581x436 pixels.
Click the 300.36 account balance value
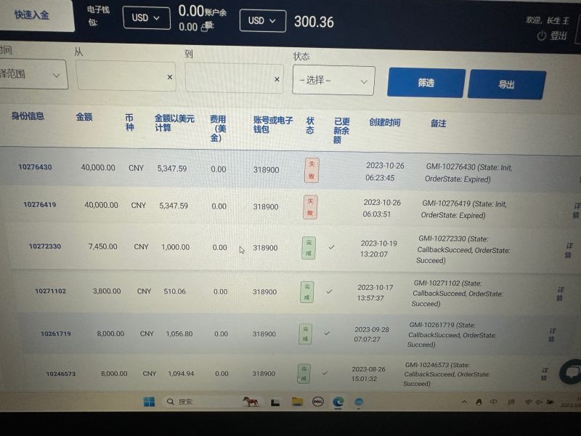coord(314,22)
